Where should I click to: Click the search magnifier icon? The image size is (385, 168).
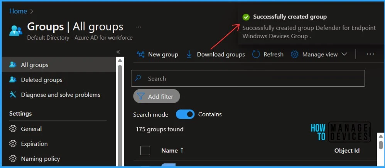[x=138, y=78]
